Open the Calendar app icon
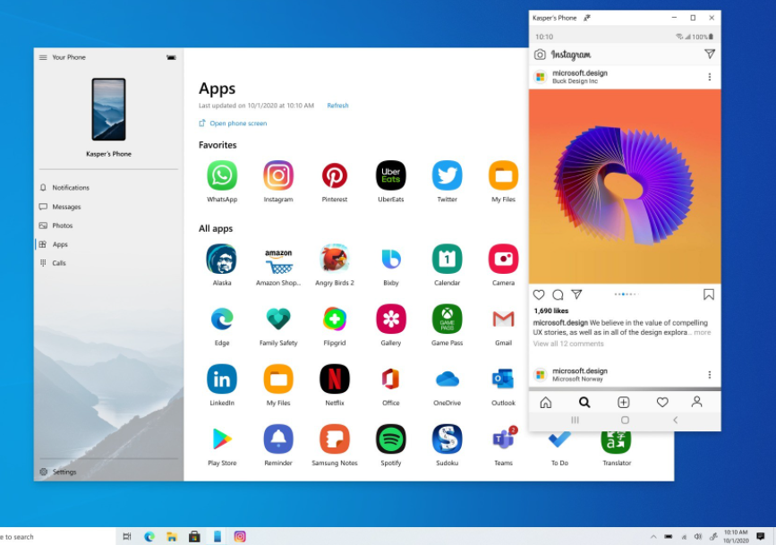776x545 pixels. [x=447, y=259]
